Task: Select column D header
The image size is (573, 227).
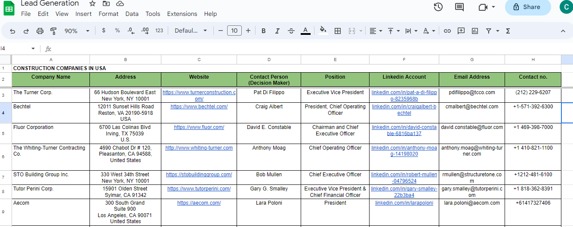Action: (269, 60)
